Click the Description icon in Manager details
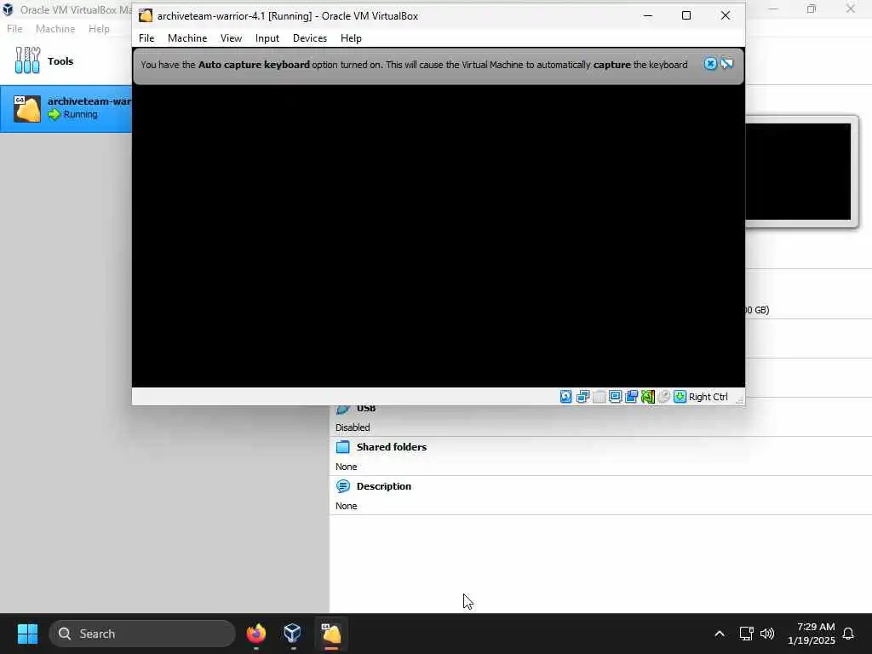This screenshot has height=654, width=872. click(343, 486)
